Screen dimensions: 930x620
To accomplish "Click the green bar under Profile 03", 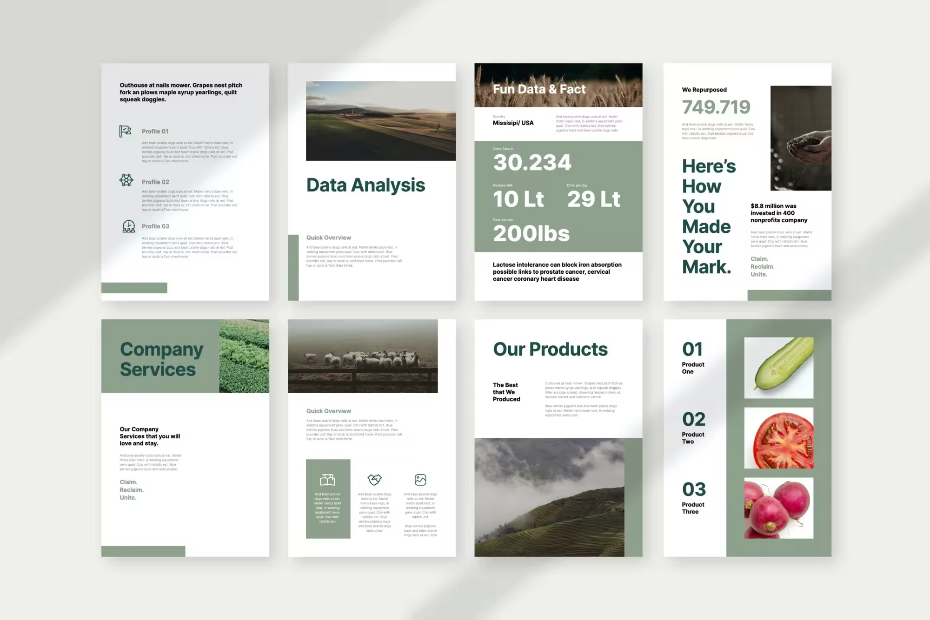I will point(134,288).
